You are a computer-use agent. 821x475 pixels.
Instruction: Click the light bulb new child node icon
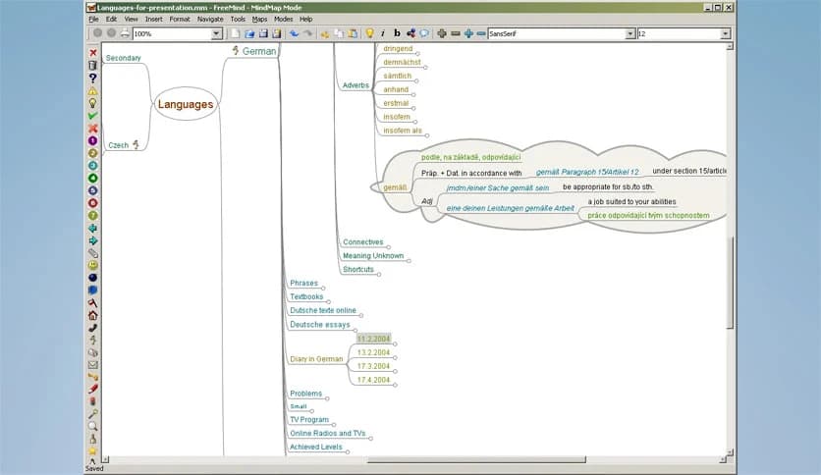369,33
